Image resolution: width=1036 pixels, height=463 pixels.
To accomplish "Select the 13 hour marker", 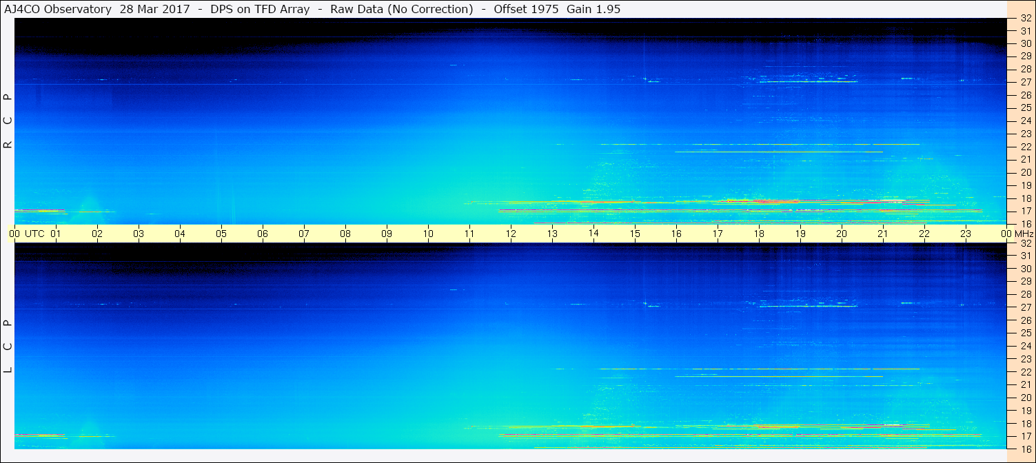I will click(x=552, y=234).
